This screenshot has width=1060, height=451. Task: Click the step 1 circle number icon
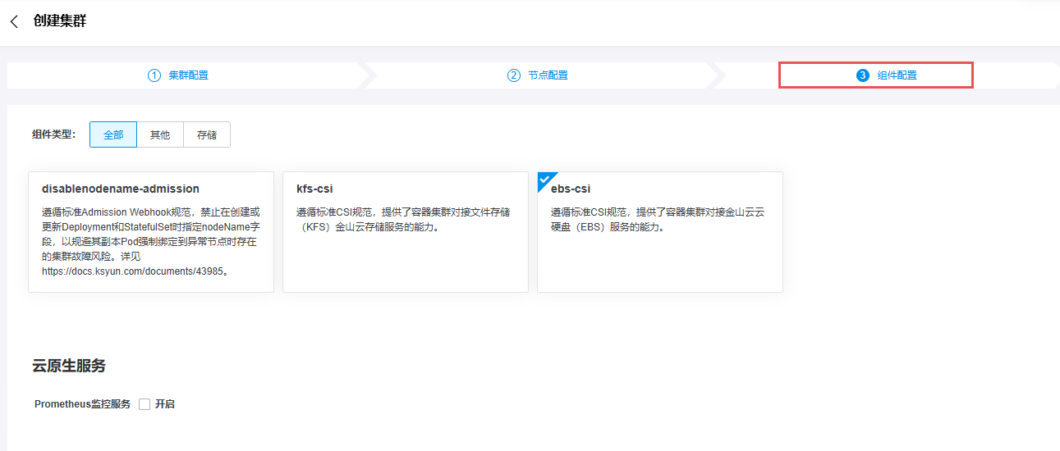point(154,75)
